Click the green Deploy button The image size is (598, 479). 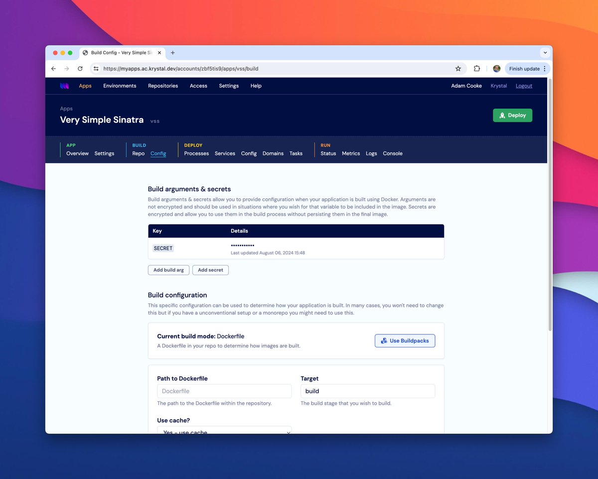coord(513,115)
